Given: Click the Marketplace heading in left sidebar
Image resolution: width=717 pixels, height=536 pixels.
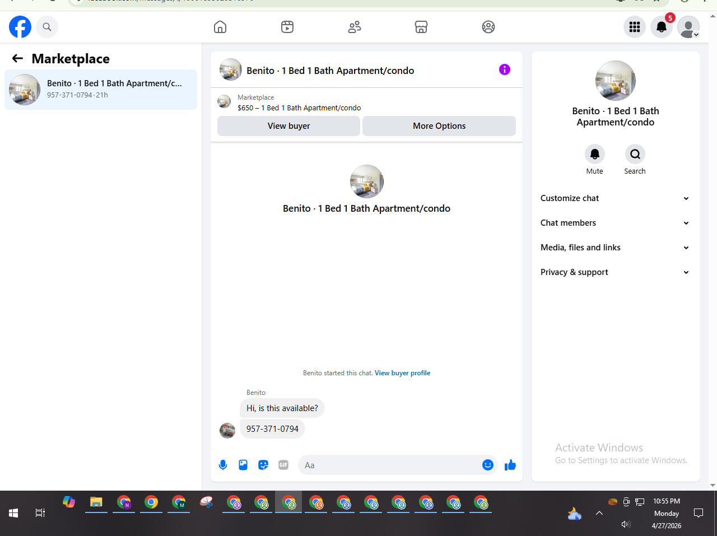Looking at the screenshot, I should pos(71,59).
